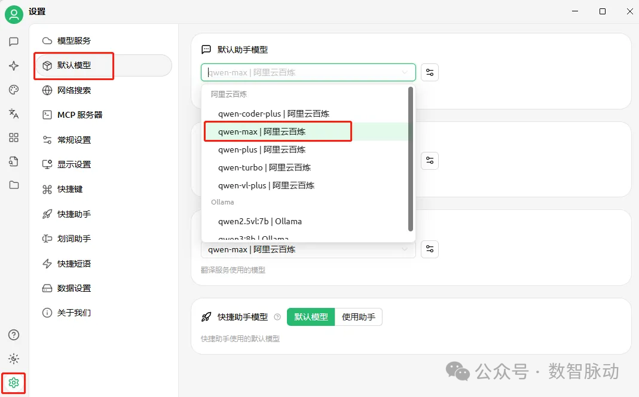The height and width of the screenshot is (397, 639).
Task: Open parameter settings beside the translation model
Action: (429, 249)
